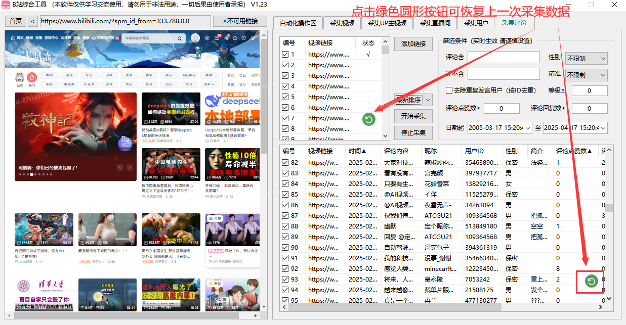Click the bilibili search magnifier icon
The width and height of the screenshot is (626, 325).
coord(180,38)
